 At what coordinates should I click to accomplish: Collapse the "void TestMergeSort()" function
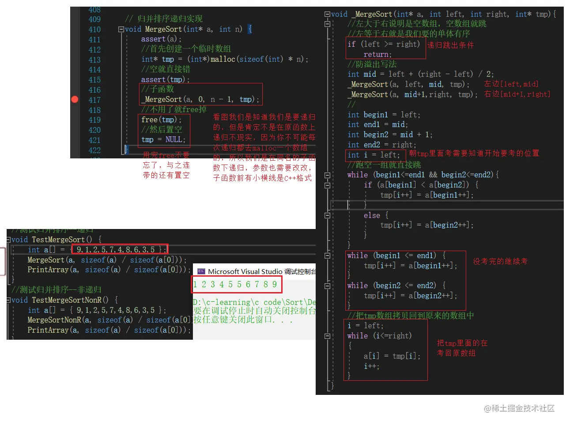click(8, 240)
